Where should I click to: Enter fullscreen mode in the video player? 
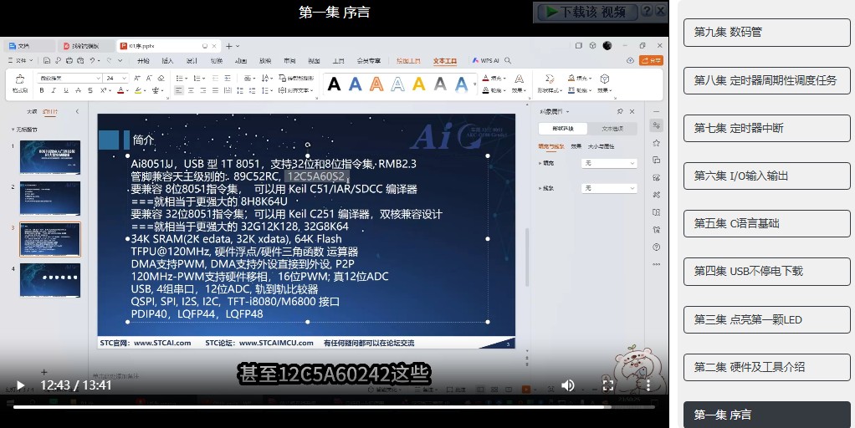point(608,385)
